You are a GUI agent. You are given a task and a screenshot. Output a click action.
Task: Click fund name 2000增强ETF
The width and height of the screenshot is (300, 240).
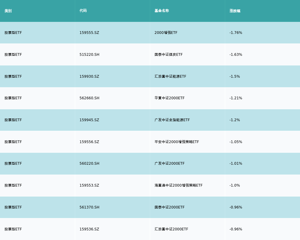[x=166, y=33]
